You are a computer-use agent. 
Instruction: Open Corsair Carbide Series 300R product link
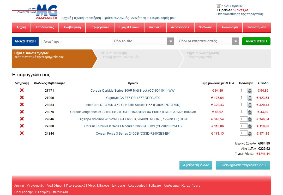[x=133, y=91]
